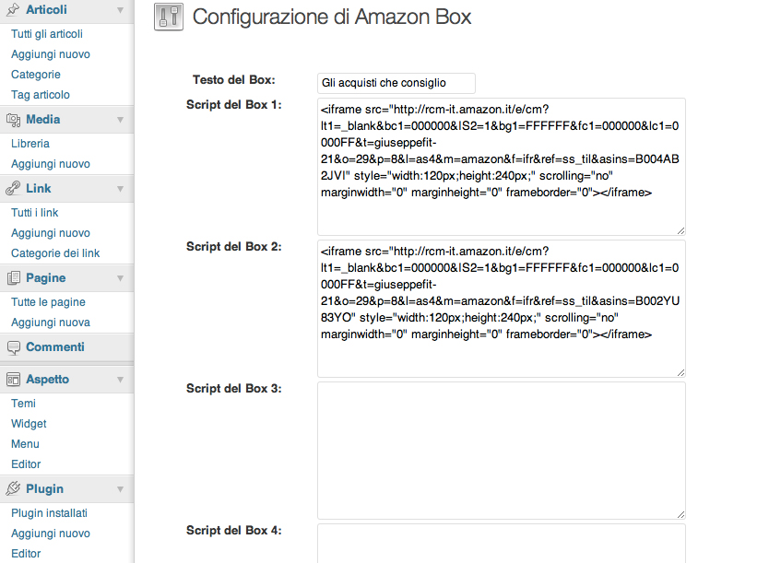
Task: Open Tutti gli articoli
Action: click(46, 34)
